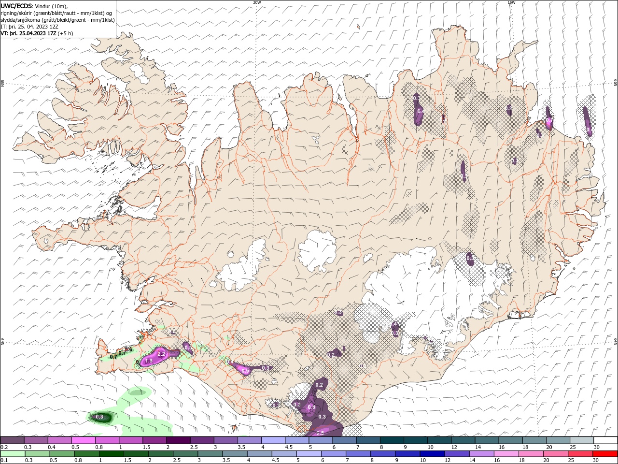Select the bright red 30 swatch in the bottom scale
Viewport: 618px width, 464px height.
pyautogui.click(x=605, y=454)
